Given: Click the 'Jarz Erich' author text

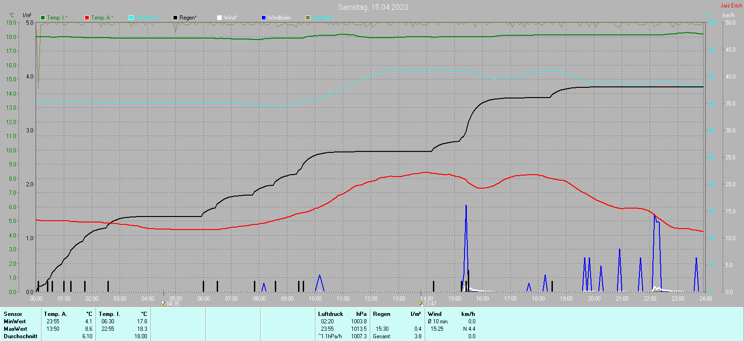Looking at the screenshot, I should pos(731,6).
